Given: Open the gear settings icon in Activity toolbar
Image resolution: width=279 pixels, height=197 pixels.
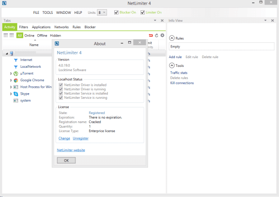Looking at the screenshot, I should pyautogui.click(x=162, y=36).
